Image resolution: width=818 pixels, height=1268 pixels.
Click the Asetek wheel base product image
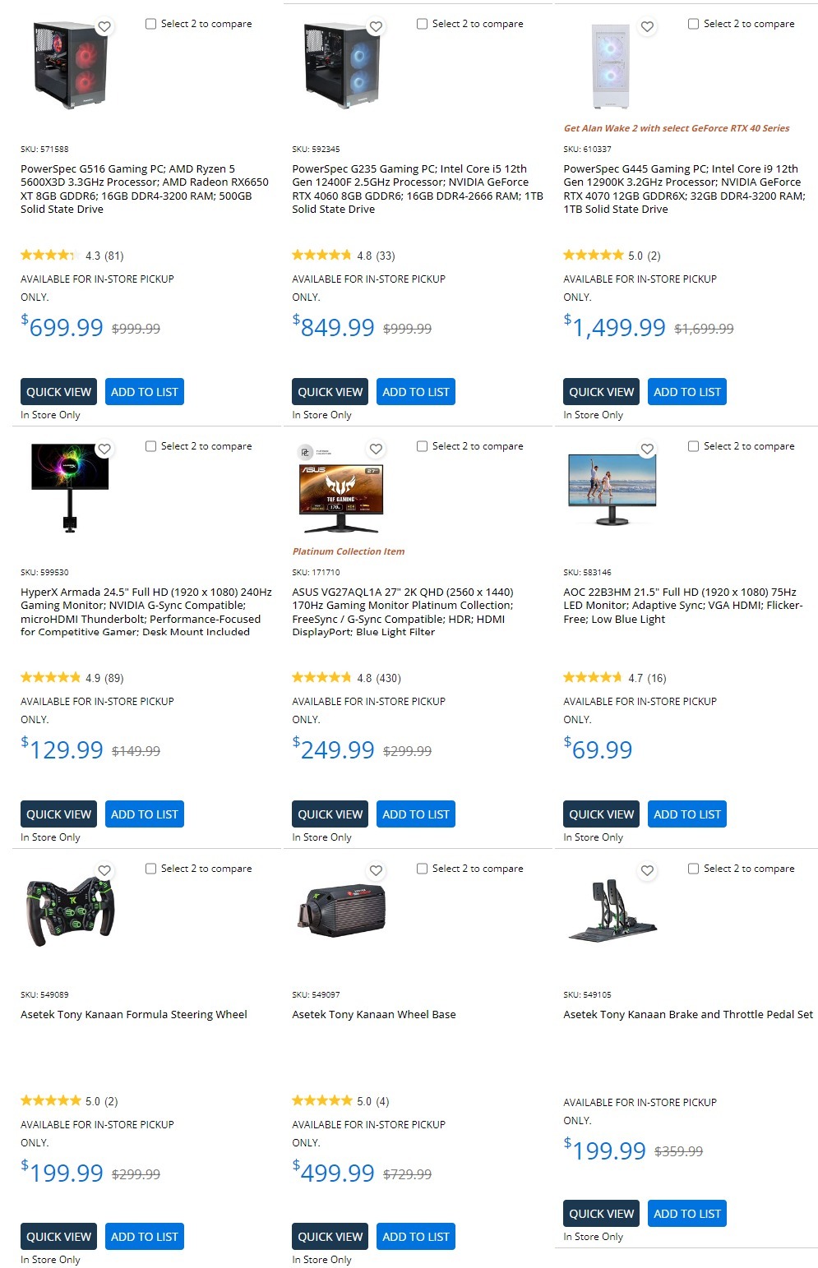pyautogui.click(x=342, y=912)
